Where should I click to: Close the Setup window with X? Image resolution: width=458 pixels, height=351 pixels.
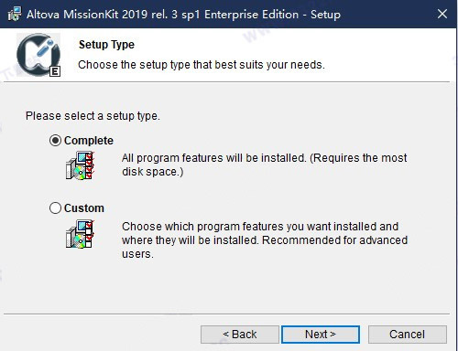pos(442,14)
